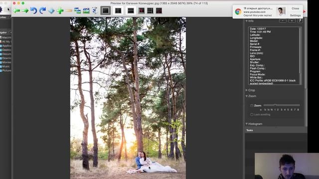319x179 pixels.
Task: Rotate image counterclockwise with blue arrow
Action: tap(33, 10)
